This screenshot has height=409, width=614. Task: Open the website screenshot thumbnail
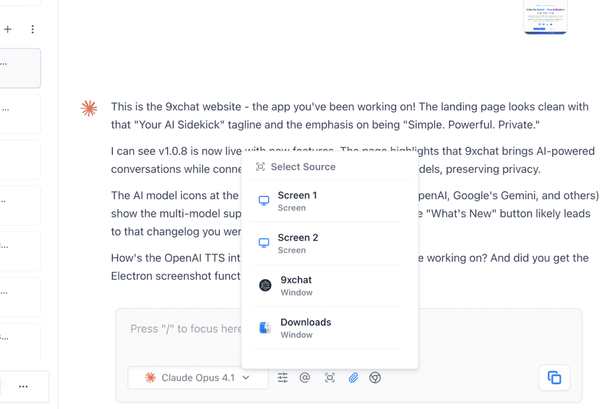[x=545, y=16]
